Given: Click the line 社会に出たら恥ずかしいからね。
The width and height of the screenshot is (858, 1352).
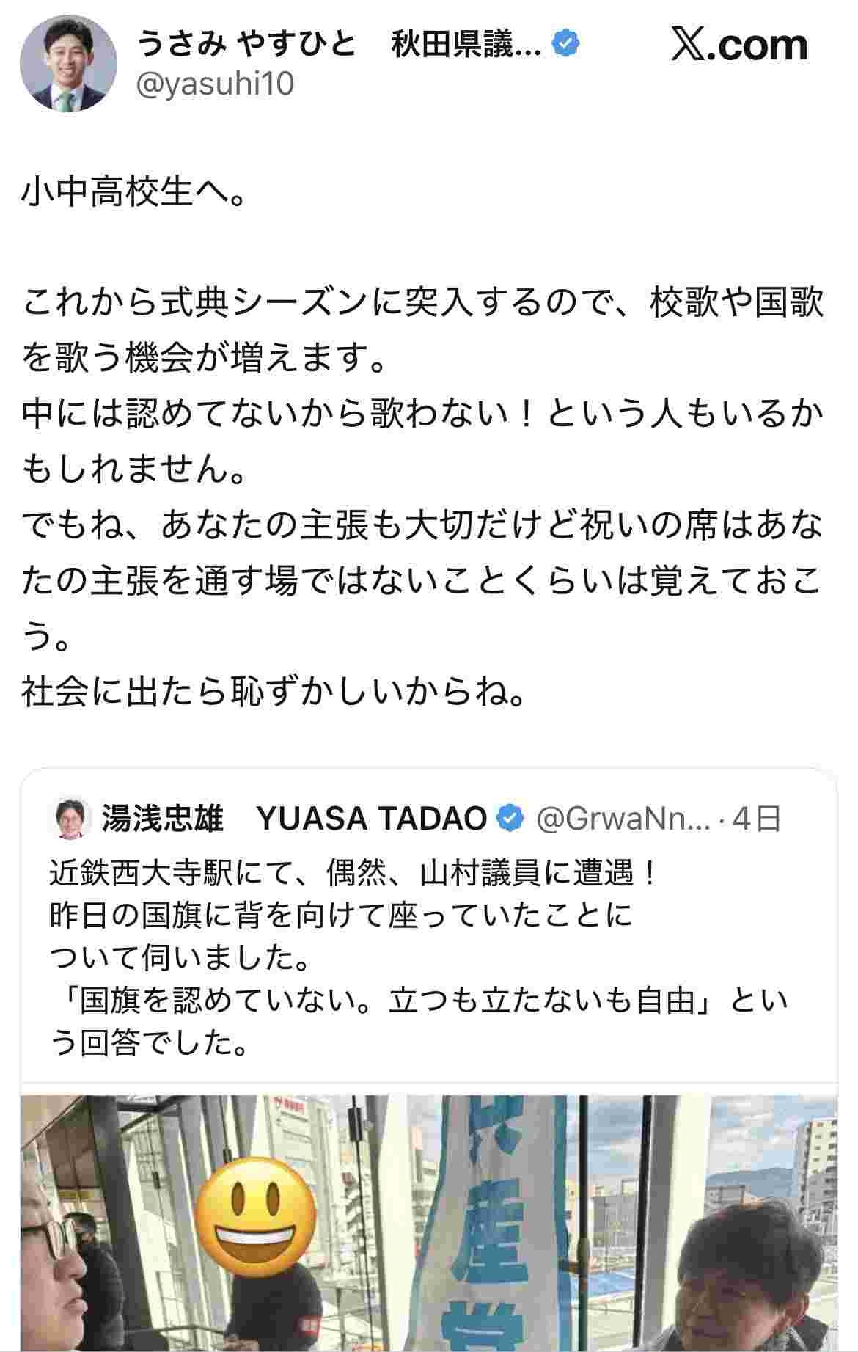Looking at the screenshot, I should coord(274,691).
